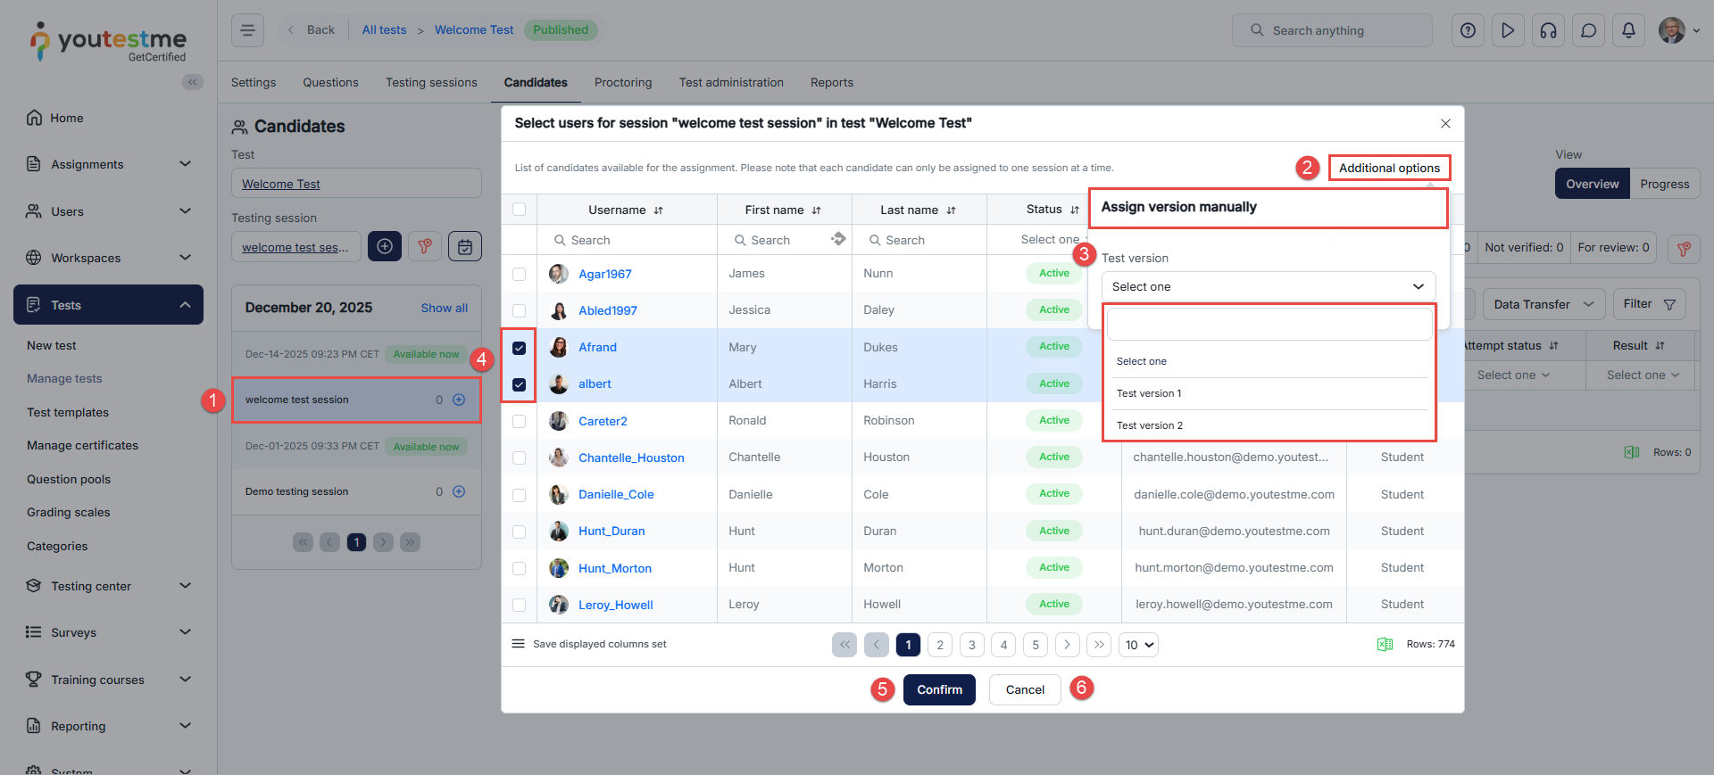1714x775 pixels.
Task: Click the notifications bell icon
Action: coord(1628,30)
